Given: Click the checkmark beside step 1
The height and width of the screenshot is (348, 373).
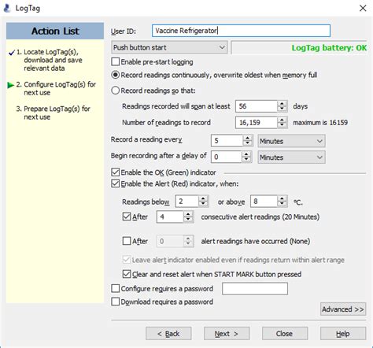Looking at the screenshot, I should click(12, 53).
